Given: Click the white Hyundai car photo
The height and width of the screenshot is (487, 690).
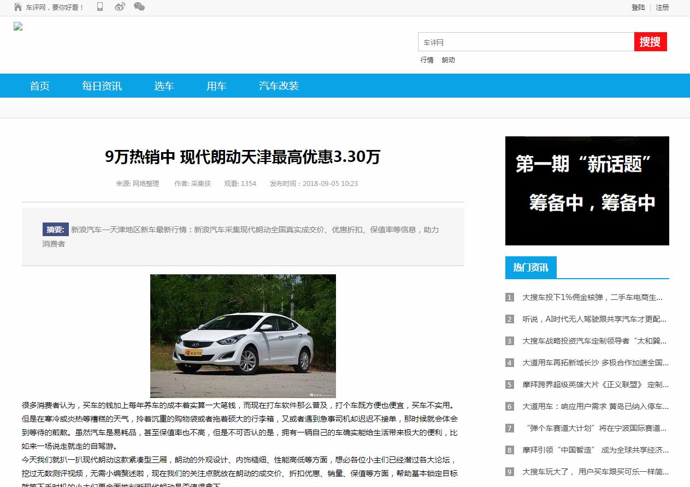Looking at the screenshot, I should (x=243, y=336).
